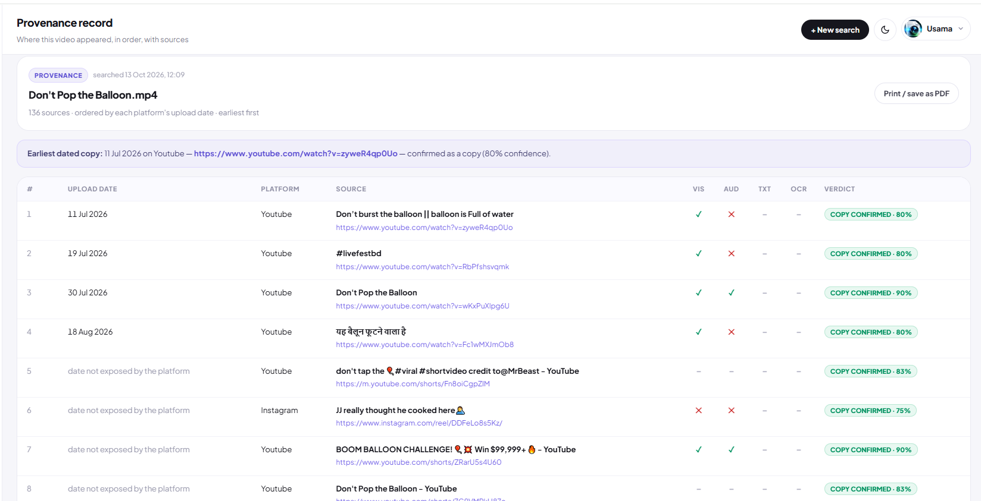Screen dimensions: 981x501
Task: Click the VERDICT column header
Action: (x=839, y=189)
